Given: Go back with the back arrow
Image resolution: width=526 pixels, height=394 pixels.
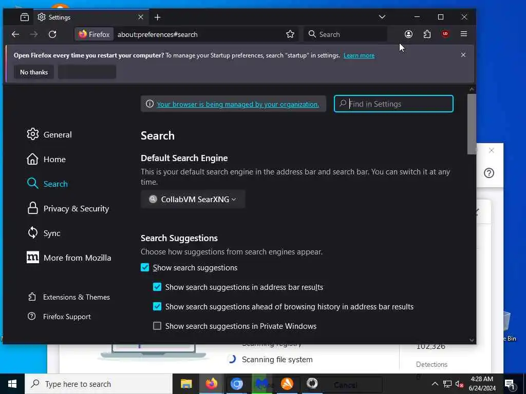Looking at the screenshot, I should (15, 34).
